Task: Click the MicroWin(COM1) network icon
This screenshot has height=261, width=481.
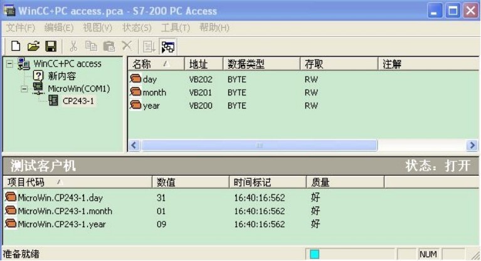Action: point(38,88)
